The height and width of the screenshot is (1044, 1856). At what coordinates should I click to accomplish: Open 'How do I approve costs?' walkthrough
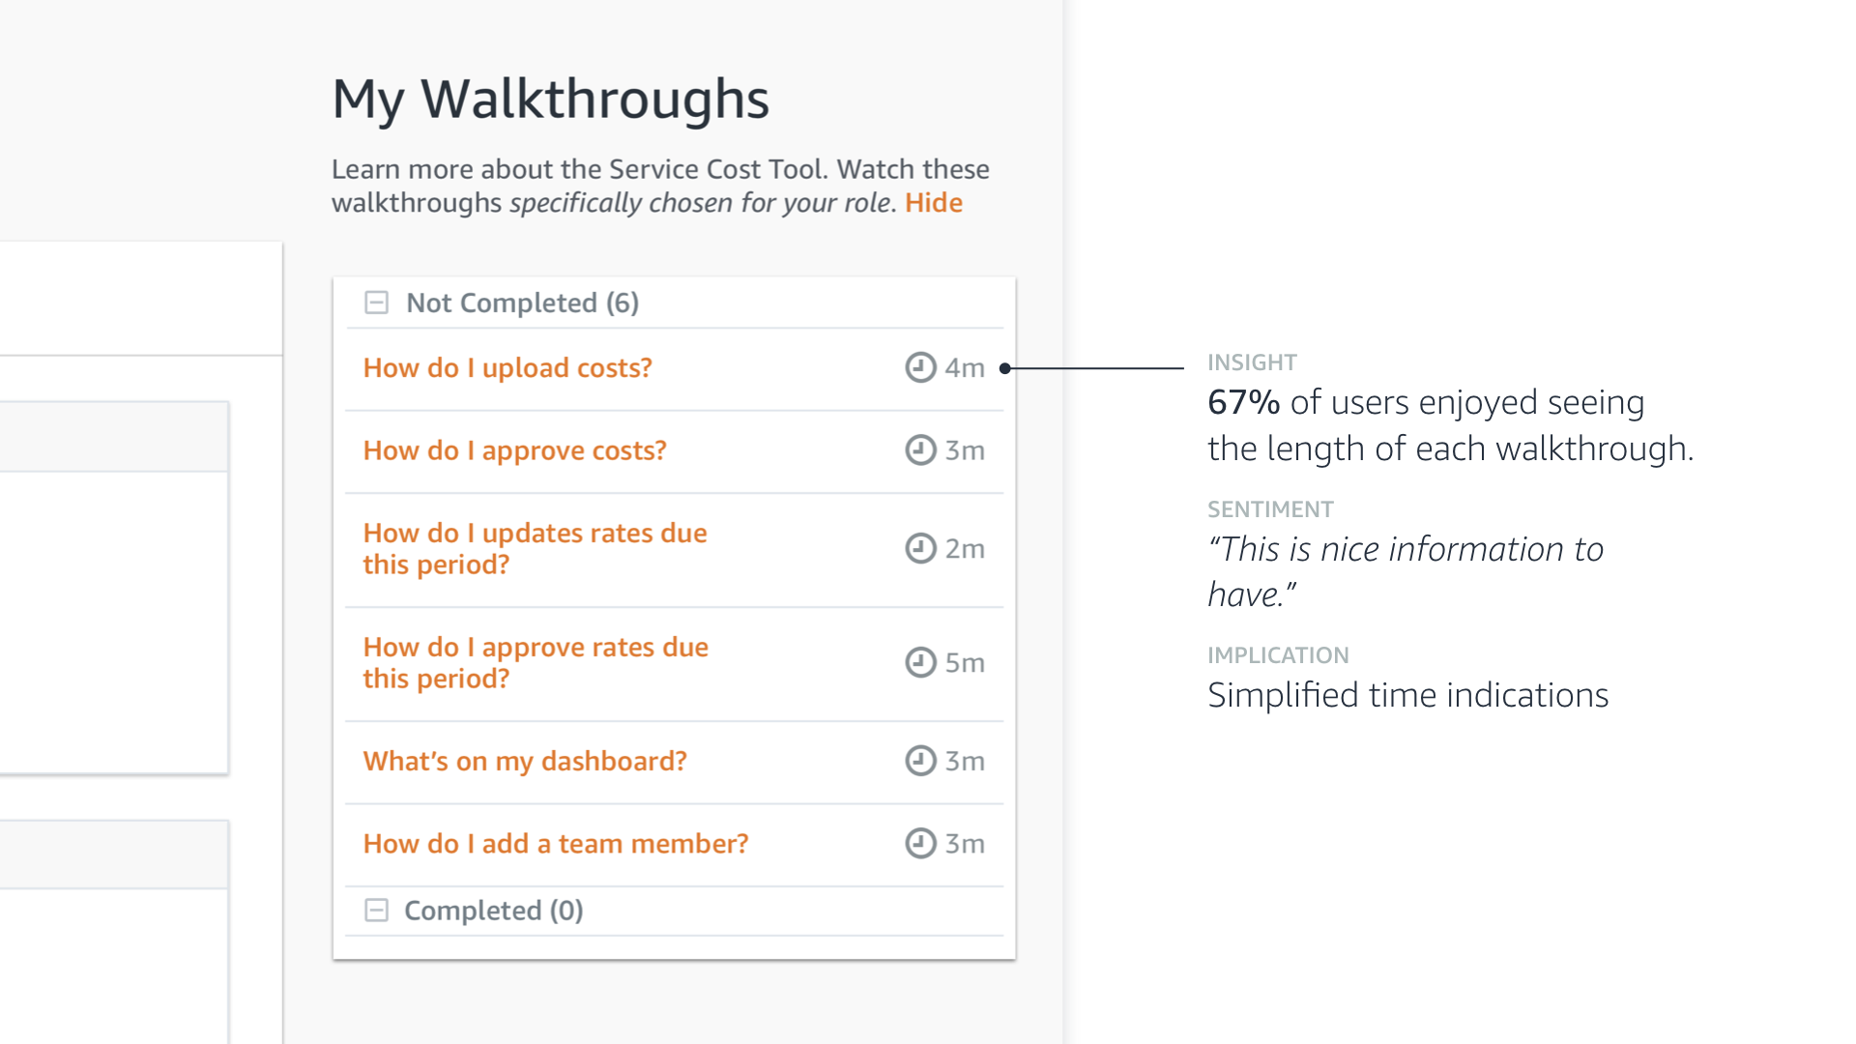tap(514, 450)
